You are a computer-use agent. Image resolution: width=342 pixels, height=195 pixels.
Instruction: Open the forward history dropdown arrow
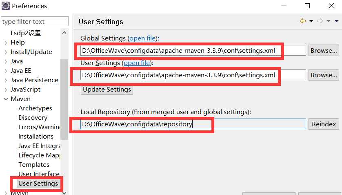pos(328,21)
